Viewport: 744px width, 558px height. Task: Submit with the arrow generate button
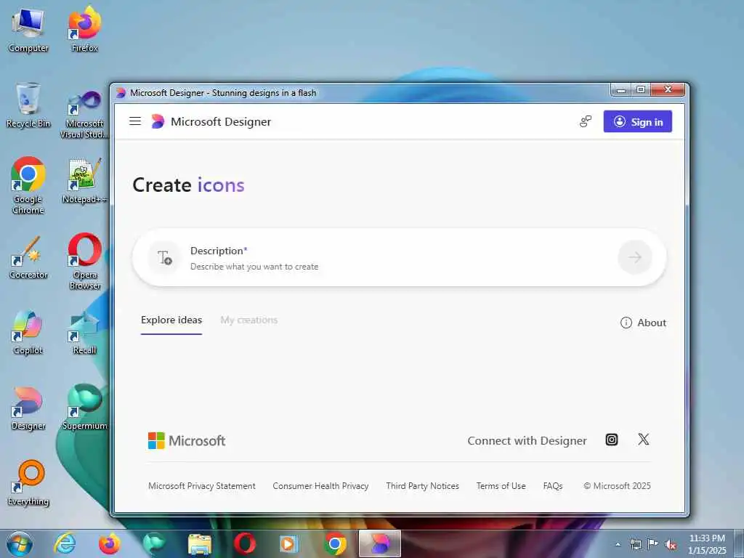click(634, 257)
